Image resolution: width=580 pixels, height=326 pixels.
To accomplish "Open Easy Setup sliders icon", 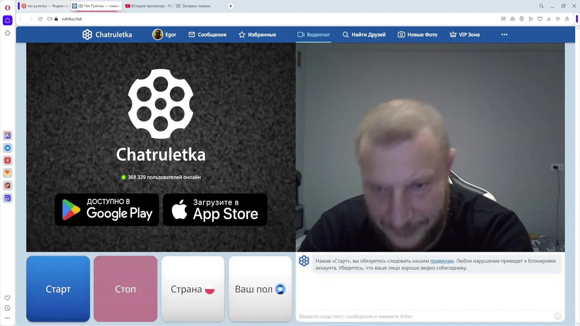I will (558, 19).
